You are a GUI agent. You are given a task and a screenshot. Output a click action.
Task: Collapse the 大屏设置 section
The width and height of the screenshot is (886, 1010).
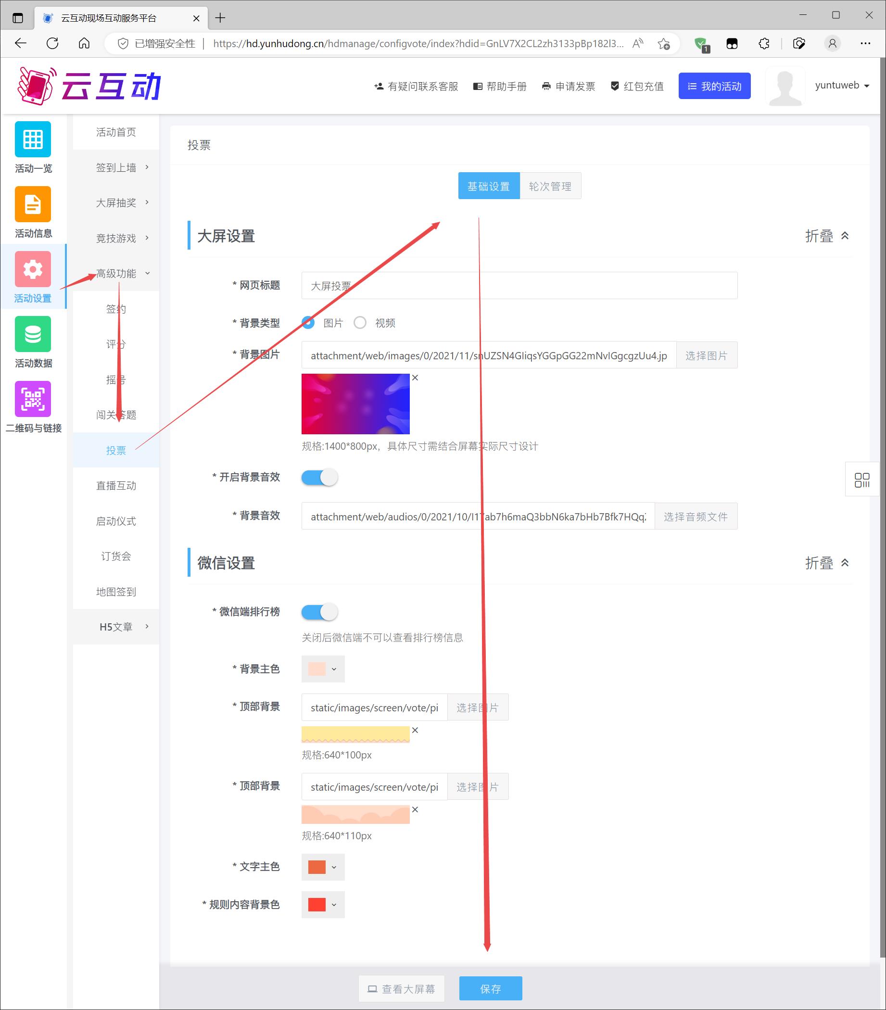click(x=827, y=236)
